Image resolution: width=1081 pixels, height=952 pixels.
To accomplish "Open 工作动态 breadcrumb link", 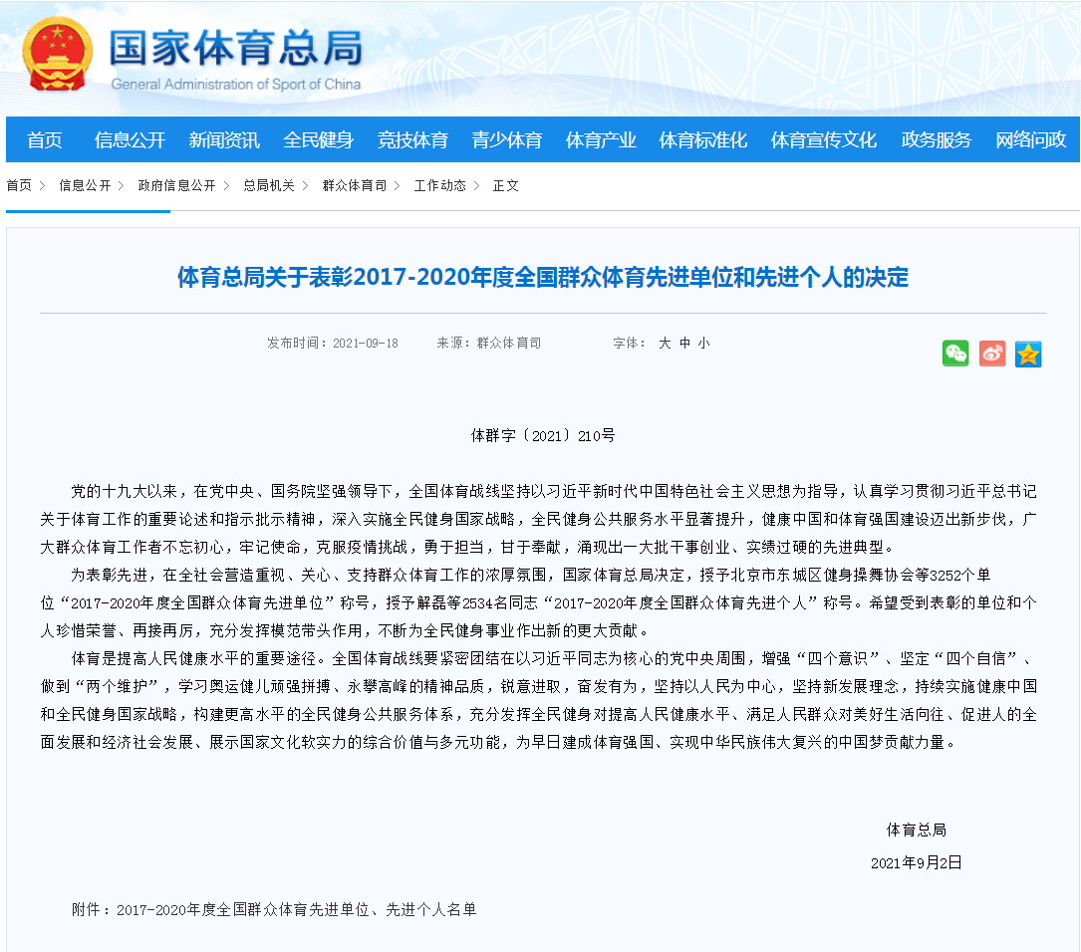I will [x=439, y=186].
